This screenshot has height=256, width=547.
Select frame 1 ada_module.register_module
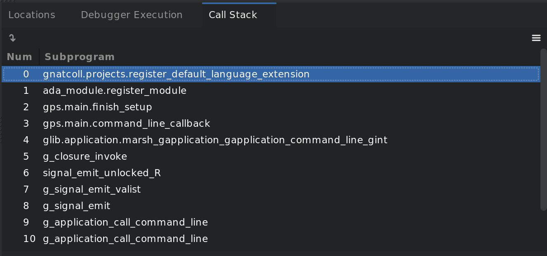[271, 91]
